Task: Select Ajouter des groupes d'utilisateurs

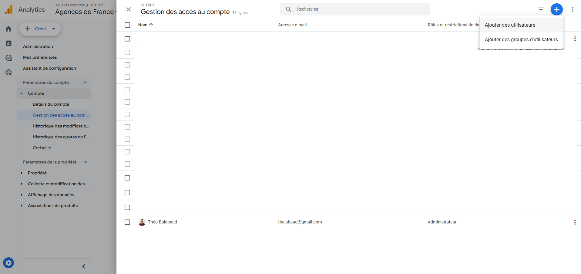Action: pyautogui.click(x=521, y=39)
